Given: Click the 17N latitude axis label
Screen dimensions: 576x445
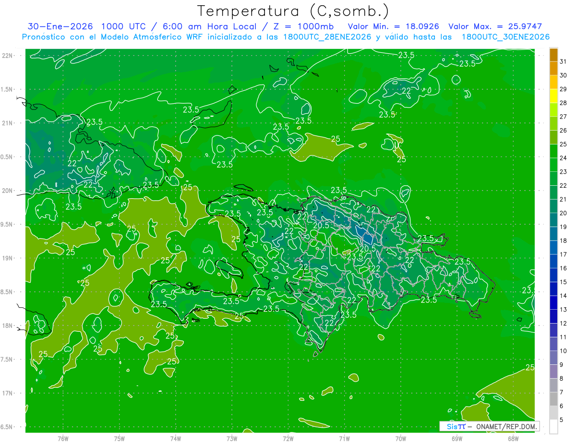Looking at the screenshot, I should (x=7, y=393).
